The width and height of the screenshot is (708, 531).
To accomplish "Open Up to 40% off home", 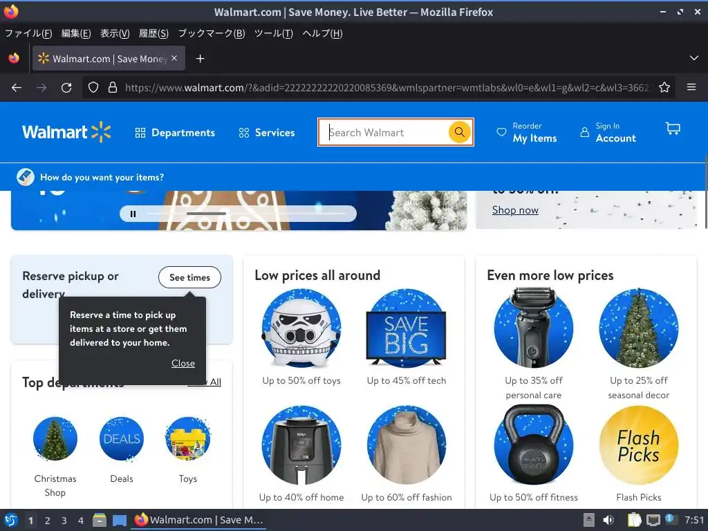I will point(301,454).
